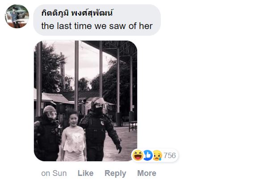Screen dimensions: 260x188
Task: Click the woman in white dress in photo
Action: tap(73, 136)
